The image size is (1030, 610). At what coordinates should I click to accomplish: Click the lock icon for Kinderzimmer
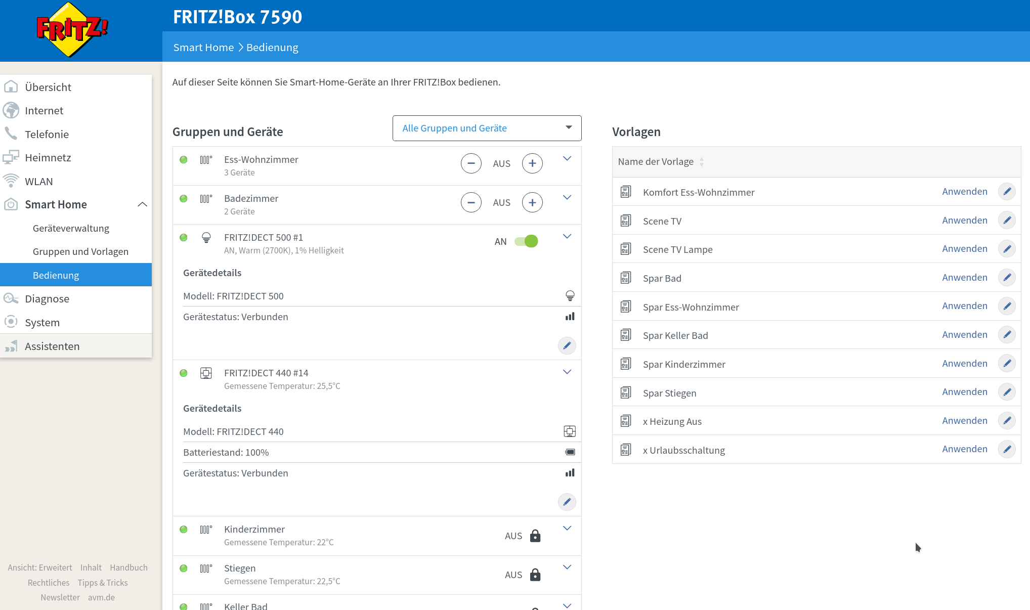[x=535, y=536]
